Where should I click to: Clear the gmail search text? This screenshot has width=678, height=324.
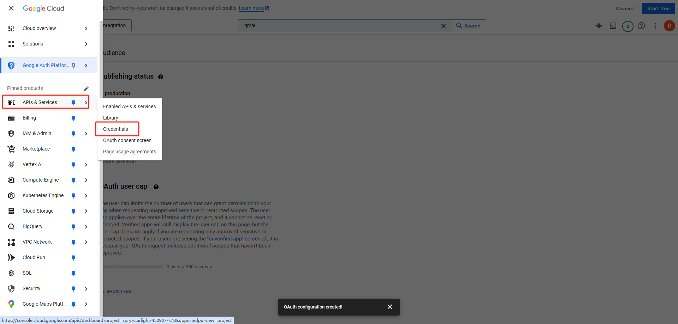point(443,26)
